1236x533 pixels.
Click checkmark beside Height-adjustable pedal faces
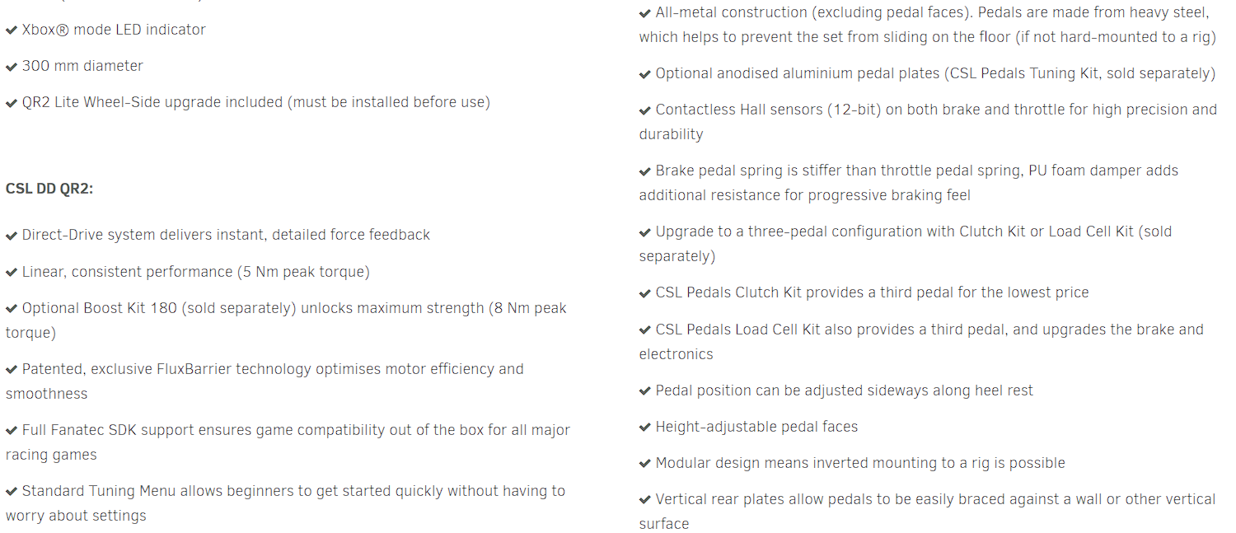(645, 428)
